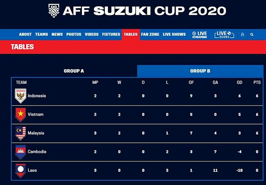Screen dimensions: 266x185
Task: Select the Group B tab
Action: pyautogui.click(x=200, y=71)
